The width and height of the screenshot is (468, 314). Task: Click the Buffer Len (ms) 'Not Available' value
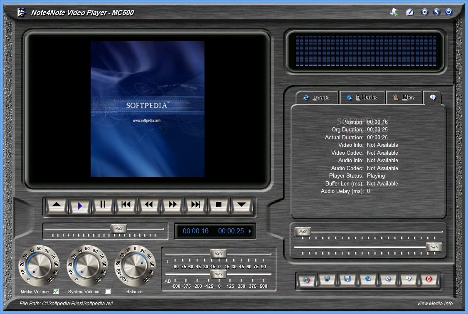click(382, 183)
